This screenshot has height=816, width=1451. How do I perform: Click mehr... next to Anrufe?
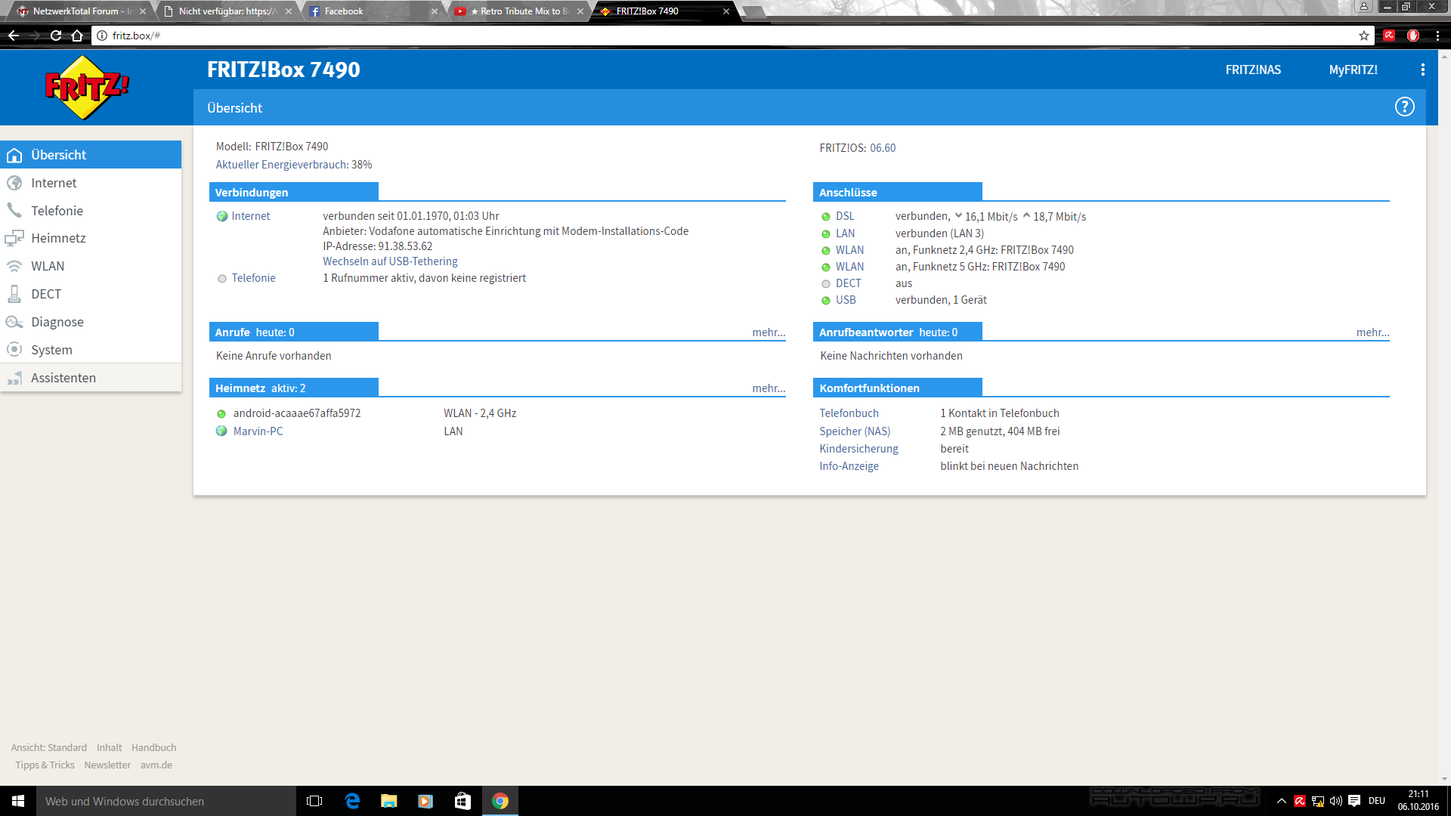[x=769, y=332]
